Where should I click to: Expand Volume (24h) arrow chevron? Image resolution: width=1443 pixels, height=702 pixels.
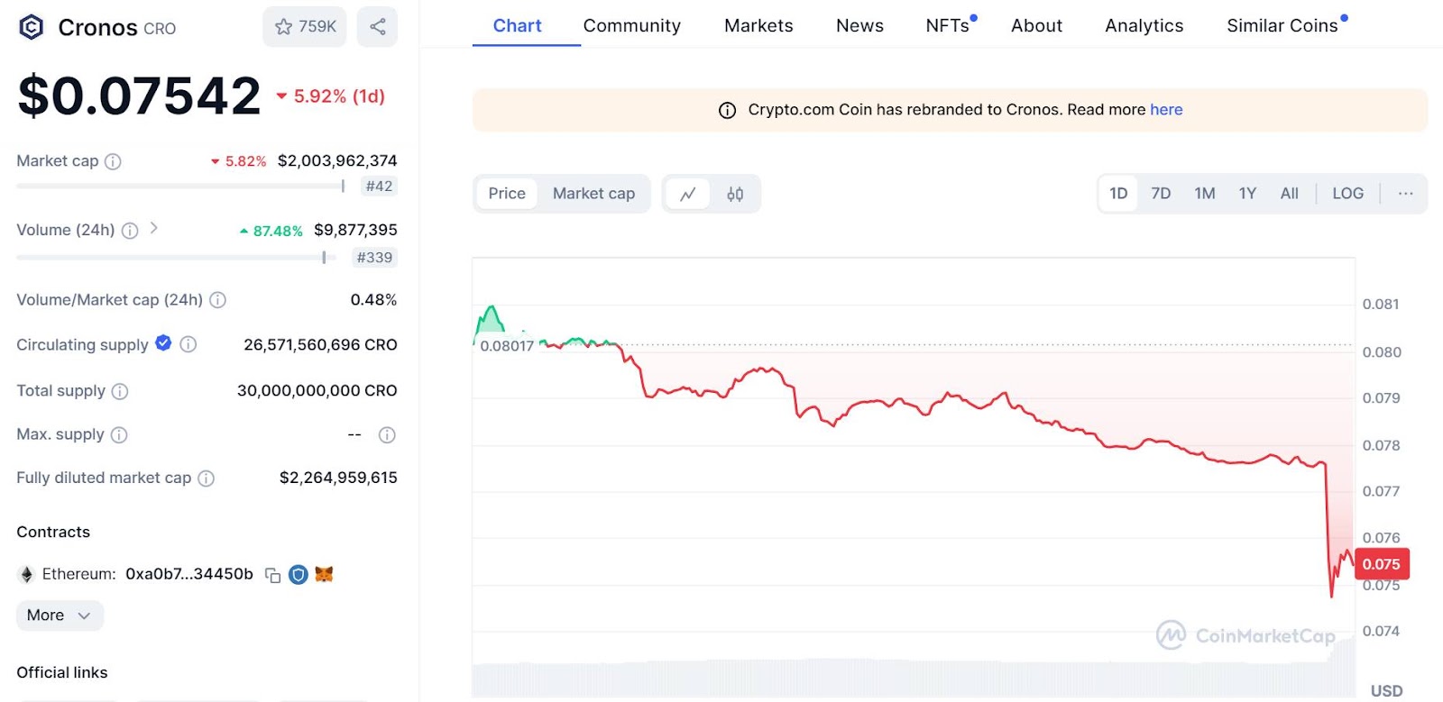(x=154, y=228)
